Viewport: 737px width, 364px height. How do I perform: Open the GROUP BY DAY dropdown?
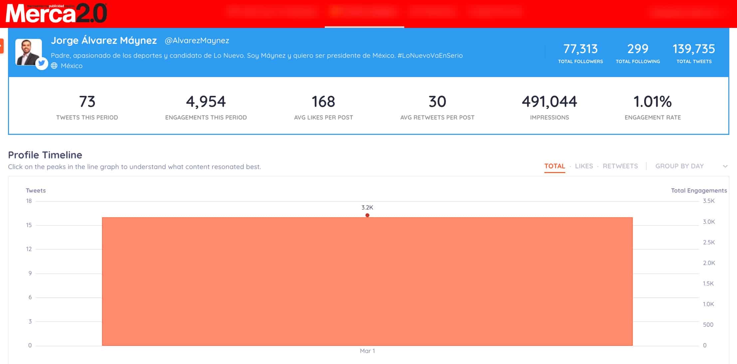pos(691,166)
